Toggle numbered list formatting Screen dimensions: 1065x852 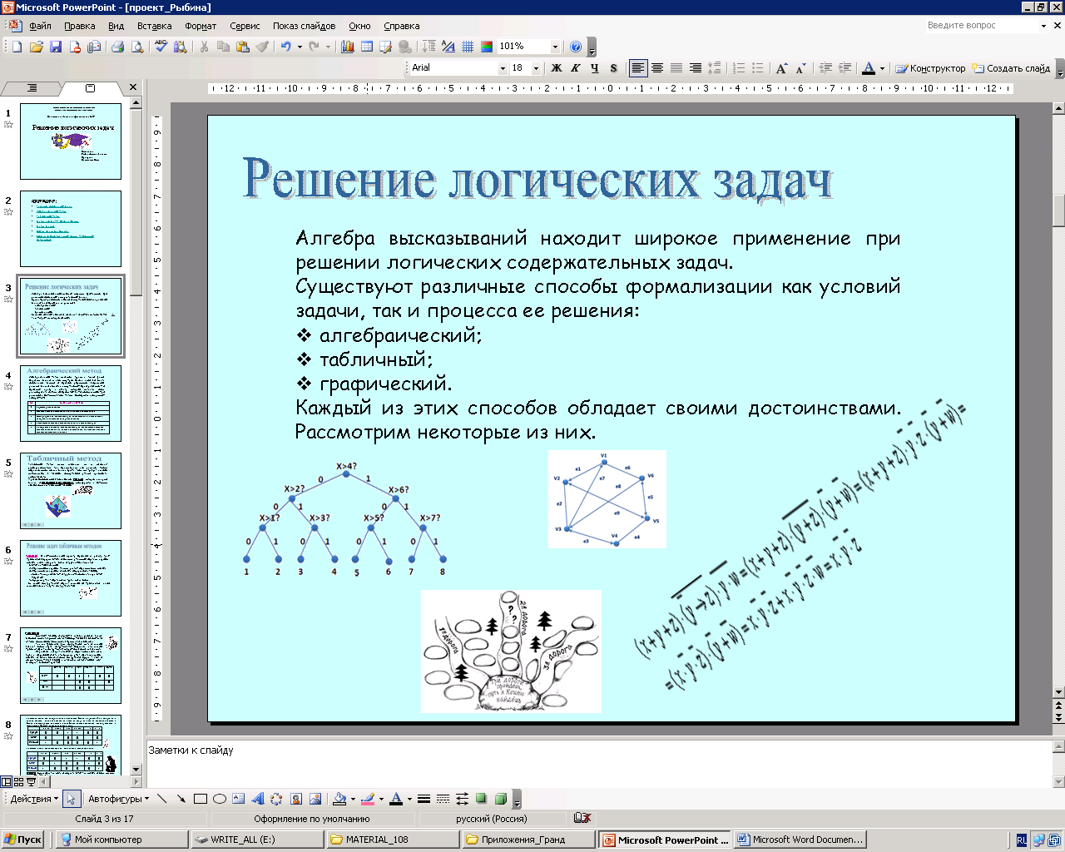[738, 68]
